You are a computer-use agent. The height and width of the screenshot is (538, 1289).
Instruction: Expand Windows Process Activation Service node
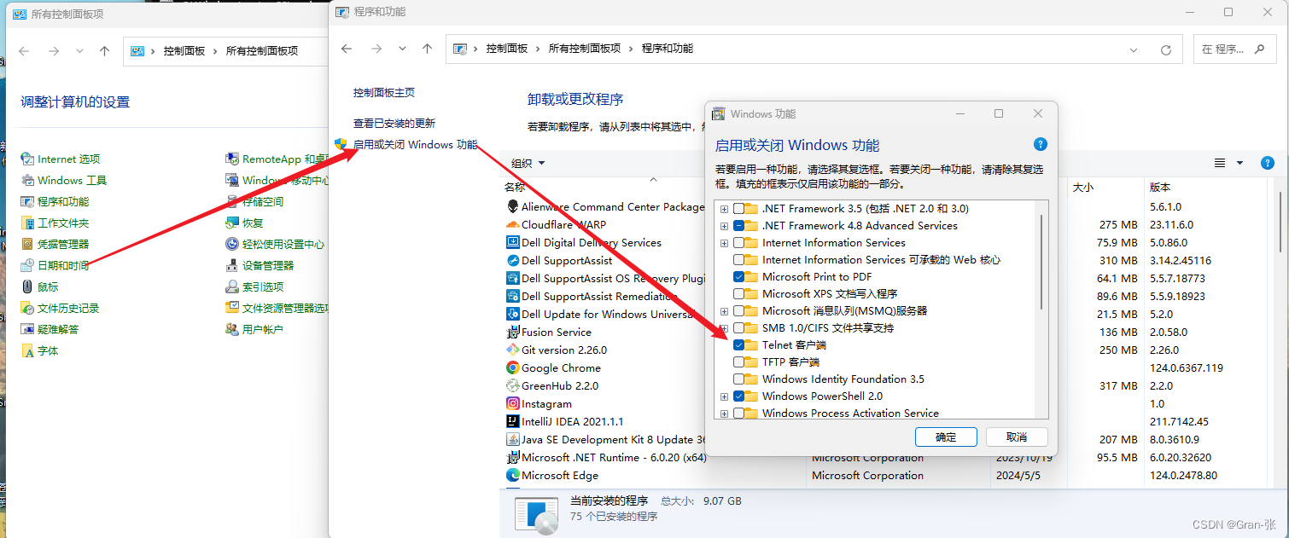pyautogui.click(x=724, y=414)
